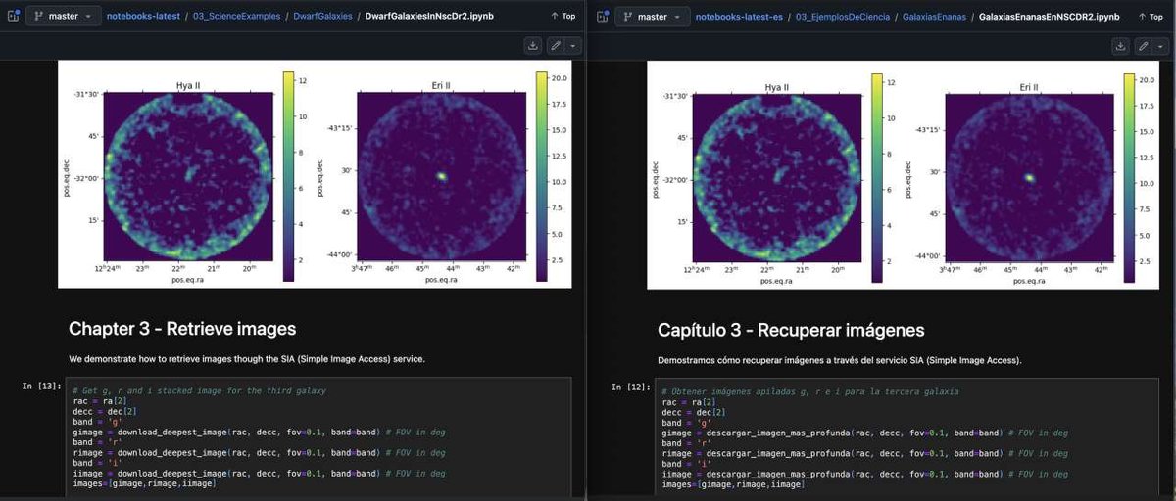Click Hya II colorbar in right notebook
The image size is (1176, 501).
coord(877,177)
